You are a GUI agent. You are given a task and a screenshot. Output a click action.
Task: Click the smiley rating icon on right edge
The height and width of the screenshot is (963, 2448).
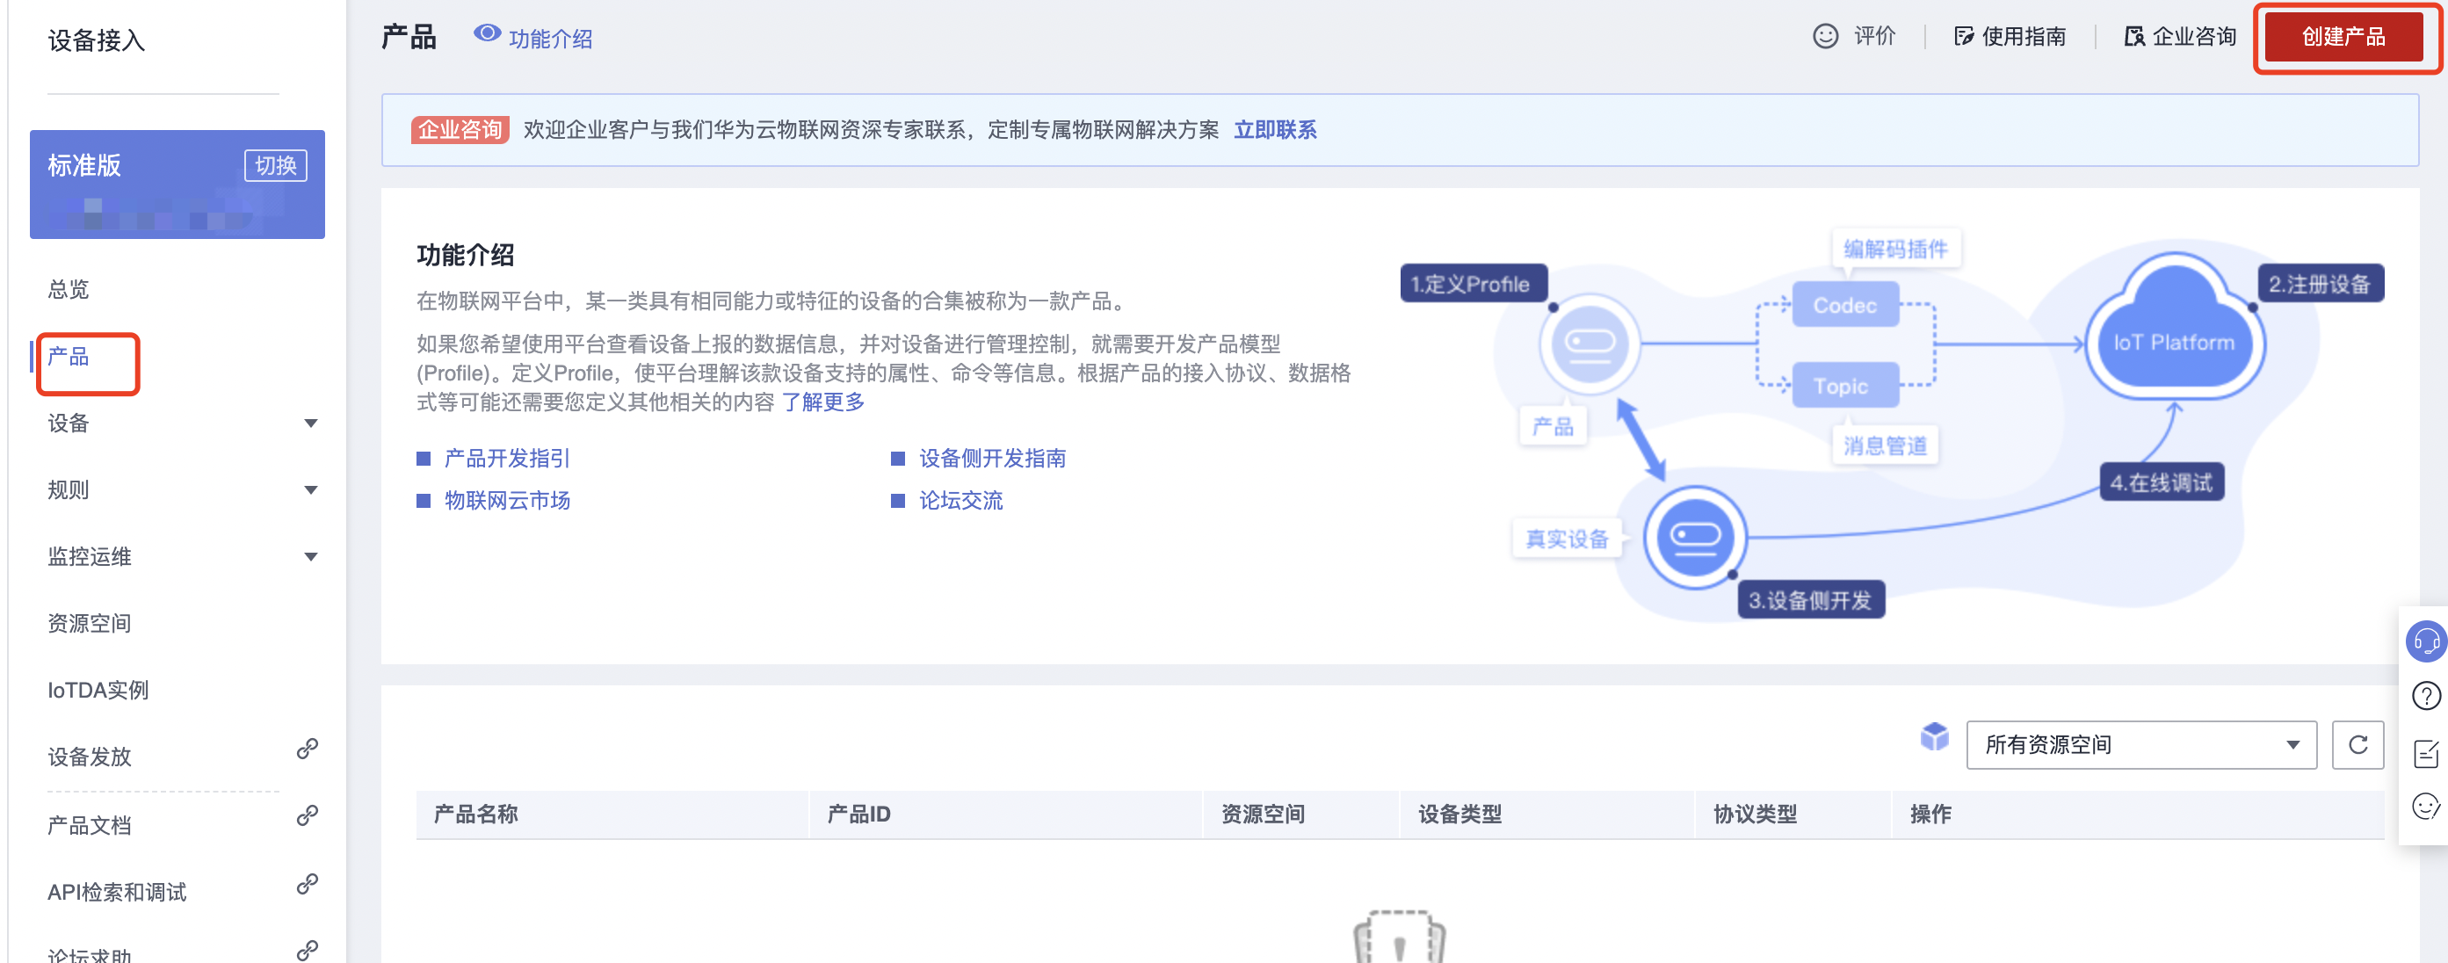(x=2425, y=806)
